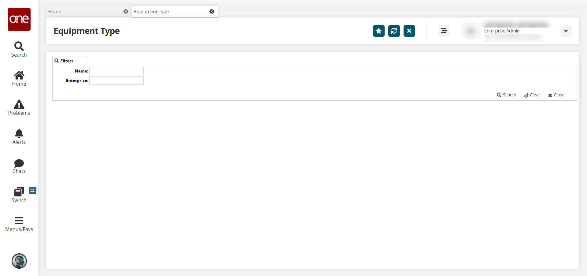Click the blue swap-arrows badge next to Switch
The height and width of the screenshot is (276, 587).
click(x=33, y=191)
